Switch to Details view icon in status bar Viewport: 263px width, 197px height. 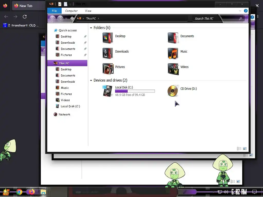(x=239, y=149)
